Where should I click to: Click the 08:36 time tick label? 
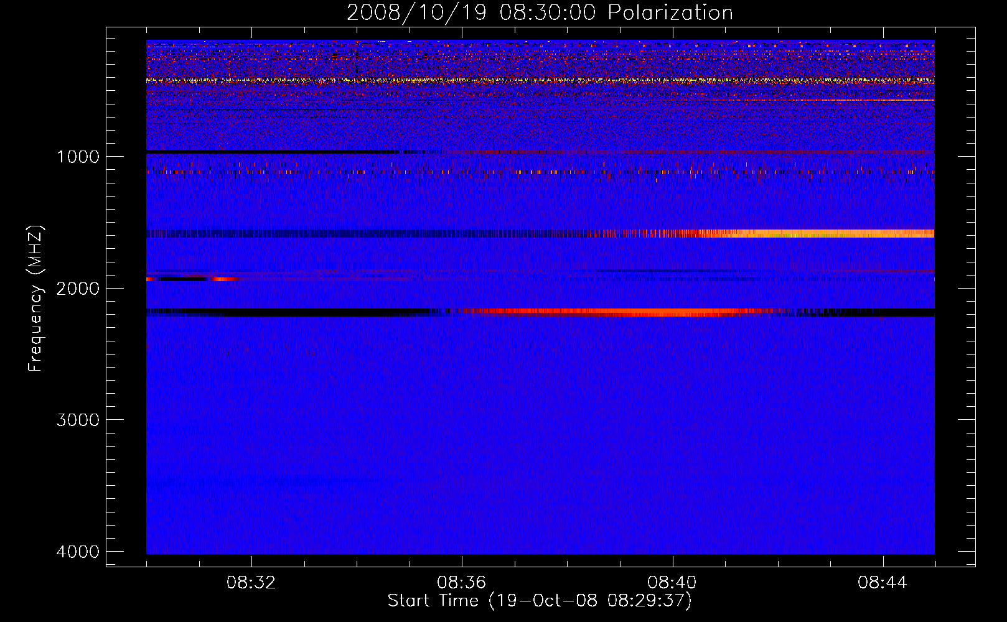pyautogui.click(x=462, y=583)
